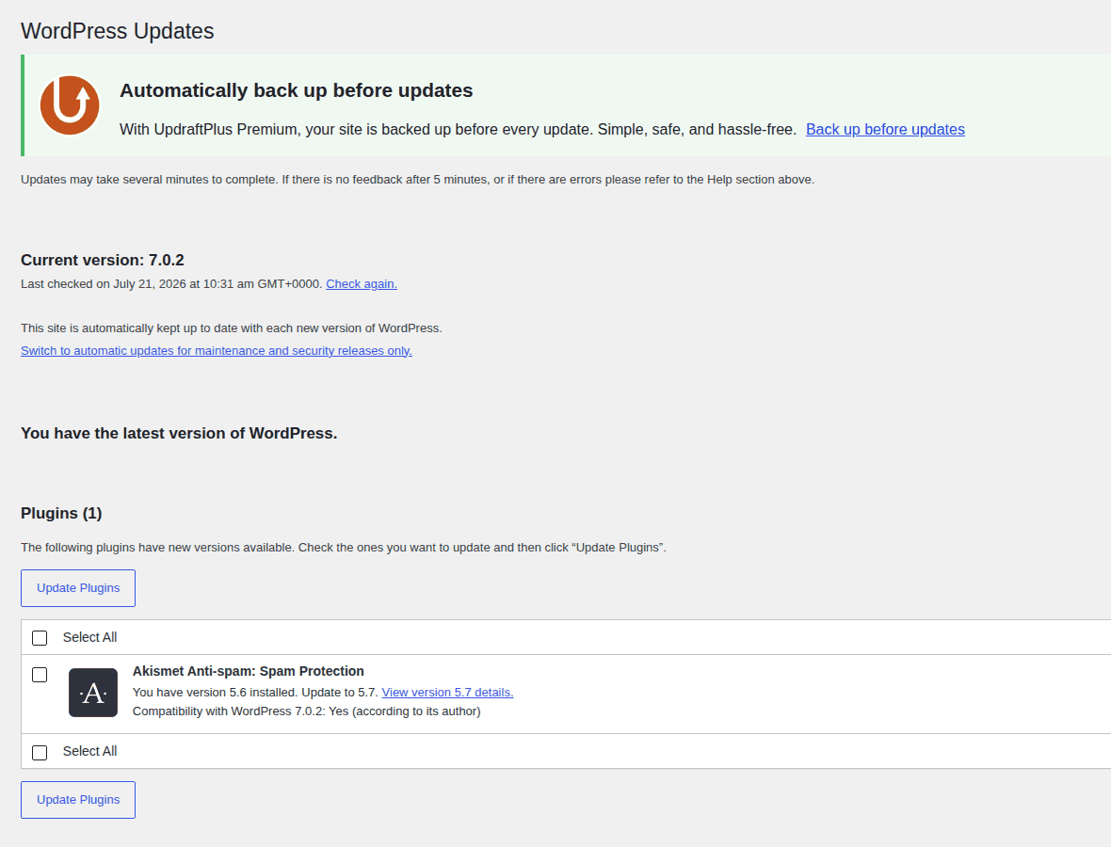Click 'You have the latest version of WordPress.'

pos(179,434)
